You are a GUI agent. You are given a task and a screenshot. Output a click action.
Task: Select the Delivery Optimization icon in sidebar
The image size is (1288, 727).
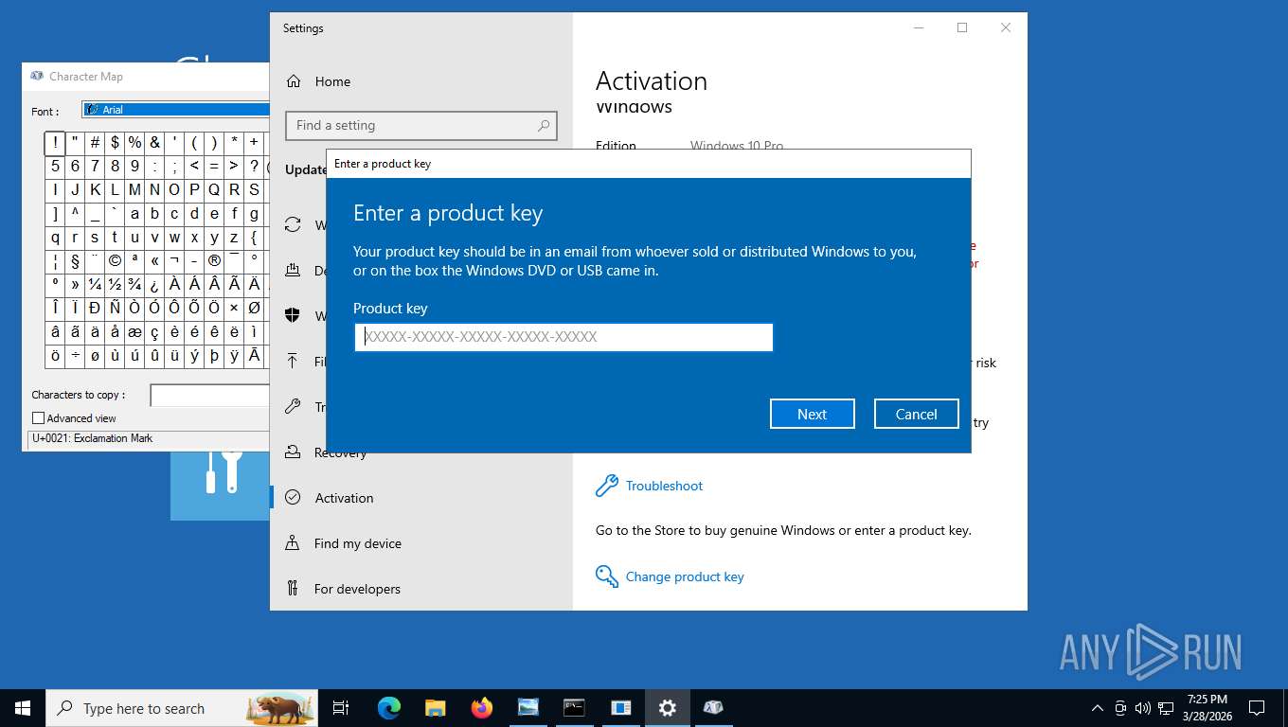294,271
